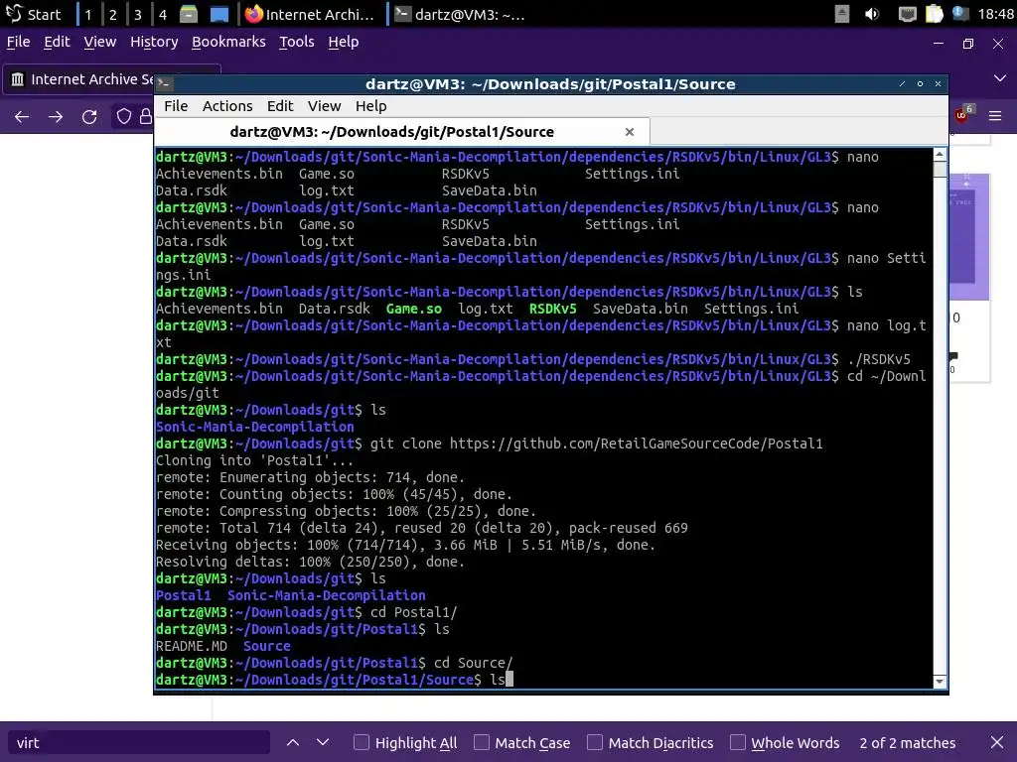Open Firefox hamburger application menu

[995, 116]
